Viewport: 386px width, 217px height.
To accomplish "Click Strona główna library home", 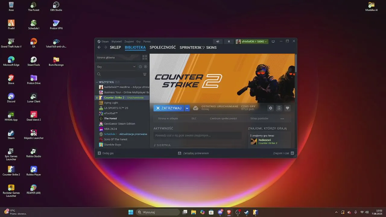I will 118,58.
